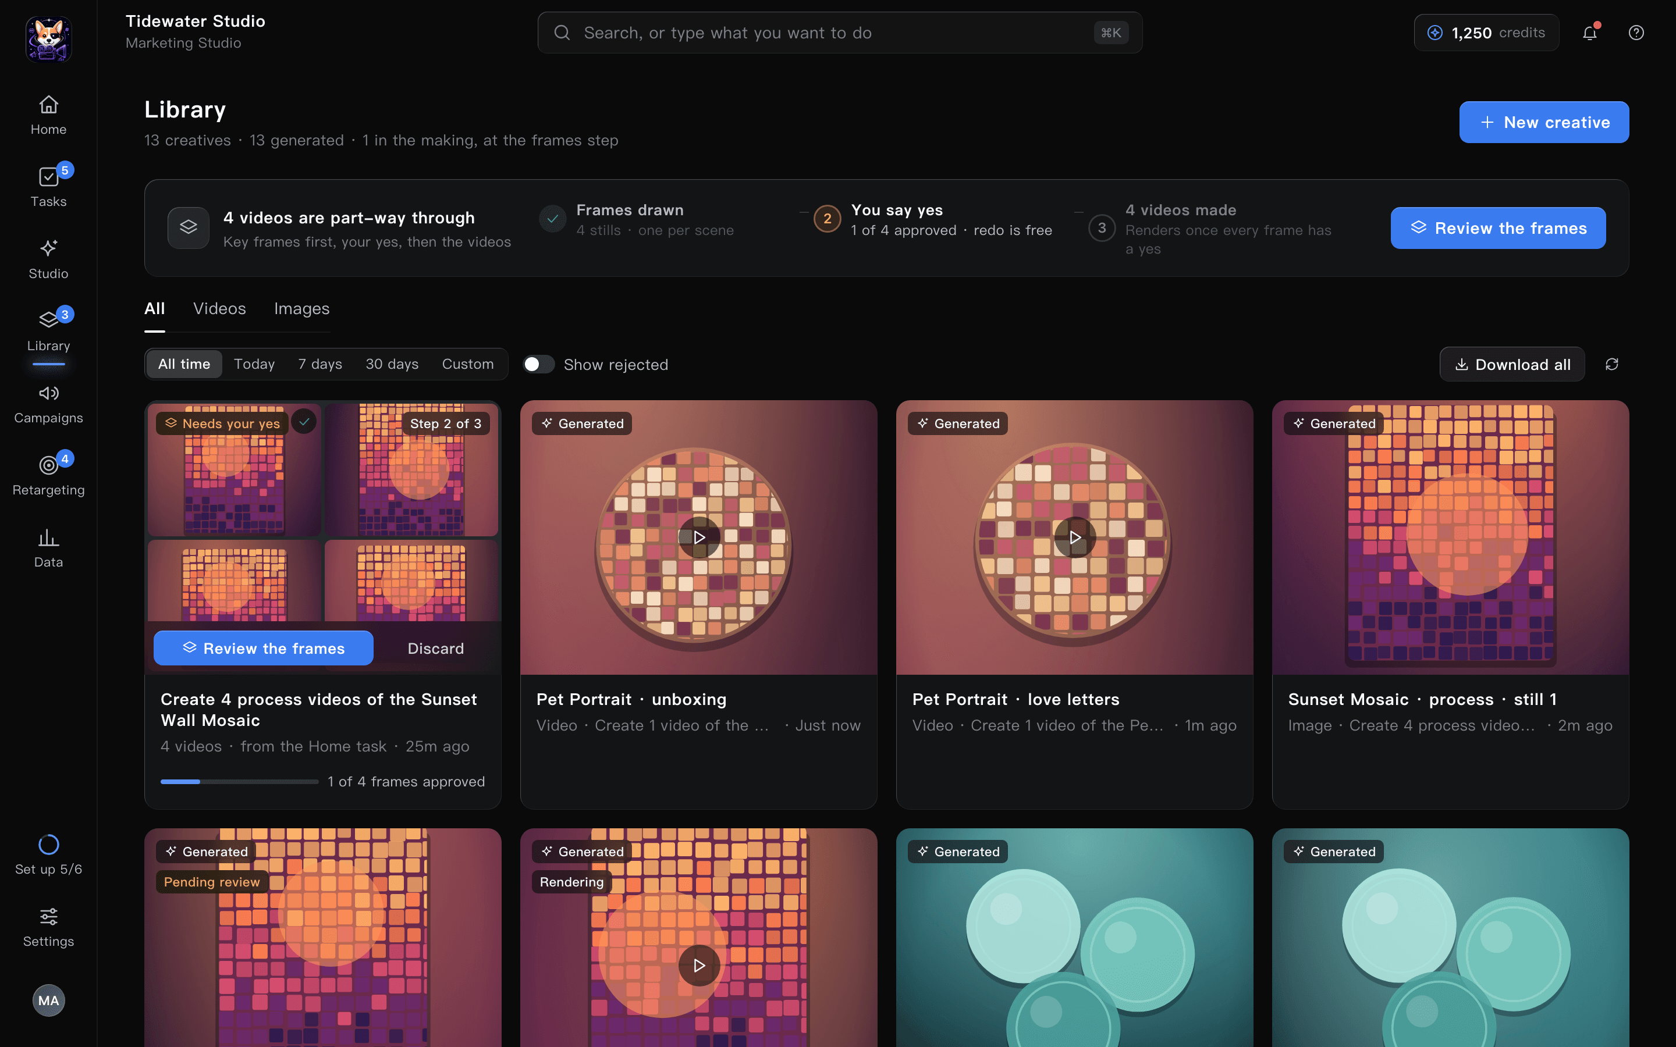Play the Rendering video card
The height and width of the screenshot is (1047, 1676).
click(x=699, y=966)
